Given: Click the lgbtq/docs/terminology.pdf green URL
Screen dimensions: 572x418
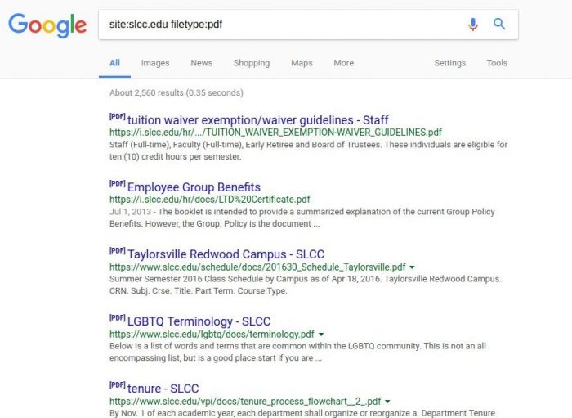Looking at the screenshot, I should (x=212, y=334).
